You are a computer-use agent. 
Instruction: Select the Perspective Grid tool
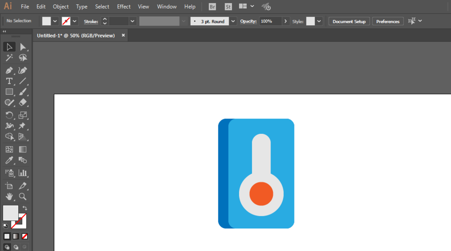pos(23,137)
